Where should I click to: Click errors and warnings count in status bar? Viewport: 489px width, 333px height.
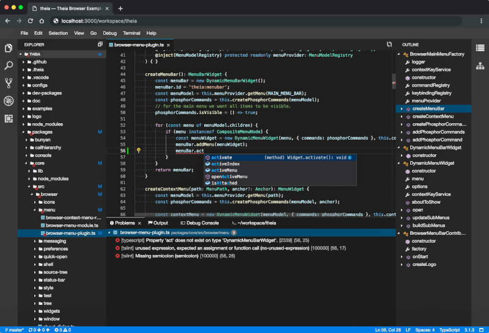(x=63, y=330)
